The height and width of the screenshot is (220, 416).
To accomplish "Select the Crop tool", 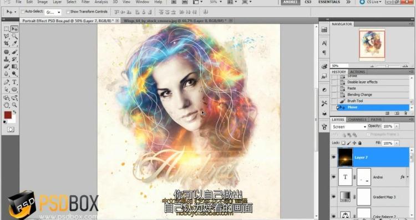I will (x=6, y=44).
